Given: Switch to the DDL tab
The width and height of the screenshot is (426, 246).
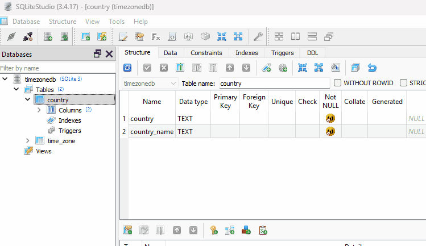Looking at the screenshot, I should (312, 53).
